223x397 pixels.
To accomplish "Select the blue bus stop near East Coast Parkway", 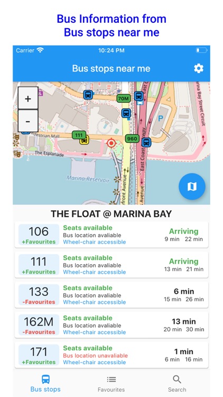I will [146, 142].
